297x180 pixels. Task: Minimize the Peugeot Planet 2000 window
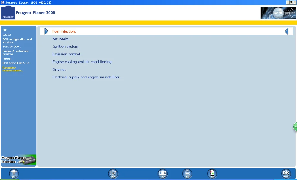coord(288,2)
